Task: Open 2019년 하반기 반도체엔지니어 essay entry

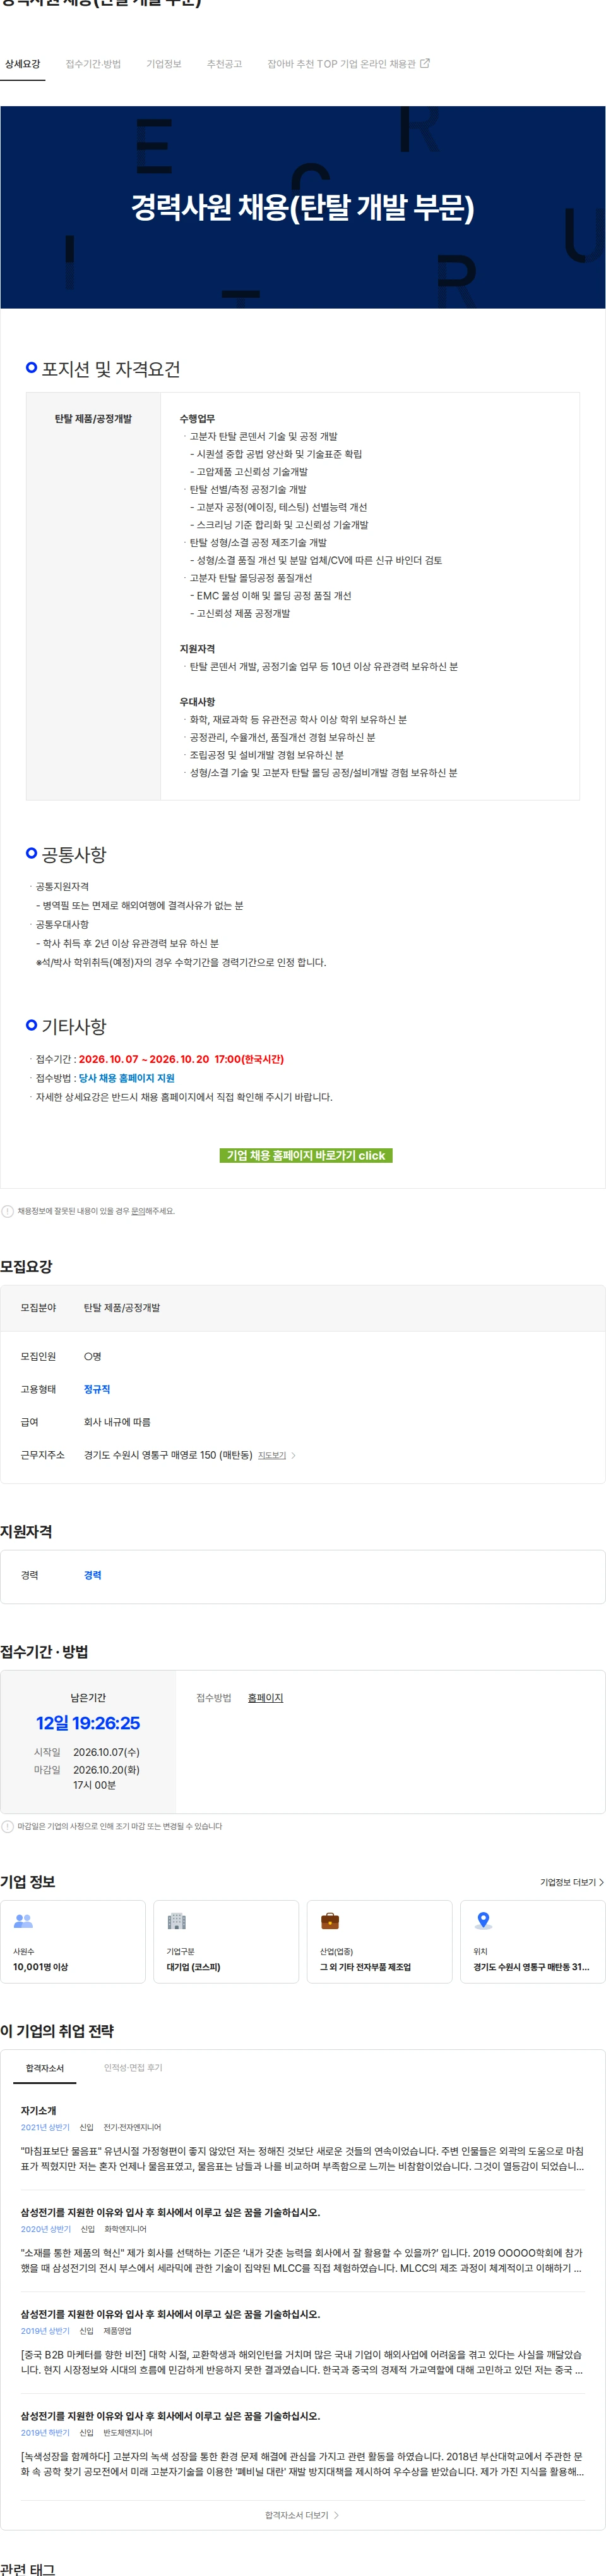Action: [x=302, y=2444]
